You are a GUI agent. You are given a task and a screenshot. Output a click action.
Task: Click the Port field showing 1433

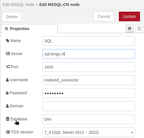(89, 67)
